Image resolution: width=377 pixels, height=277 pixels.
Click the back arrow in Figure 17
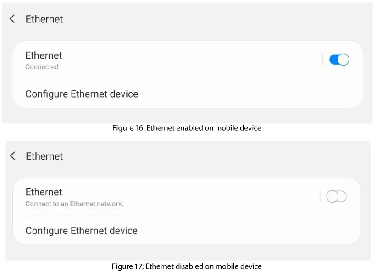pyautogui.click(x=12, y=156)
